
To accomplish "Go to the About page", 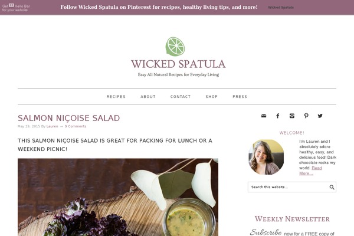I will 148,97.
